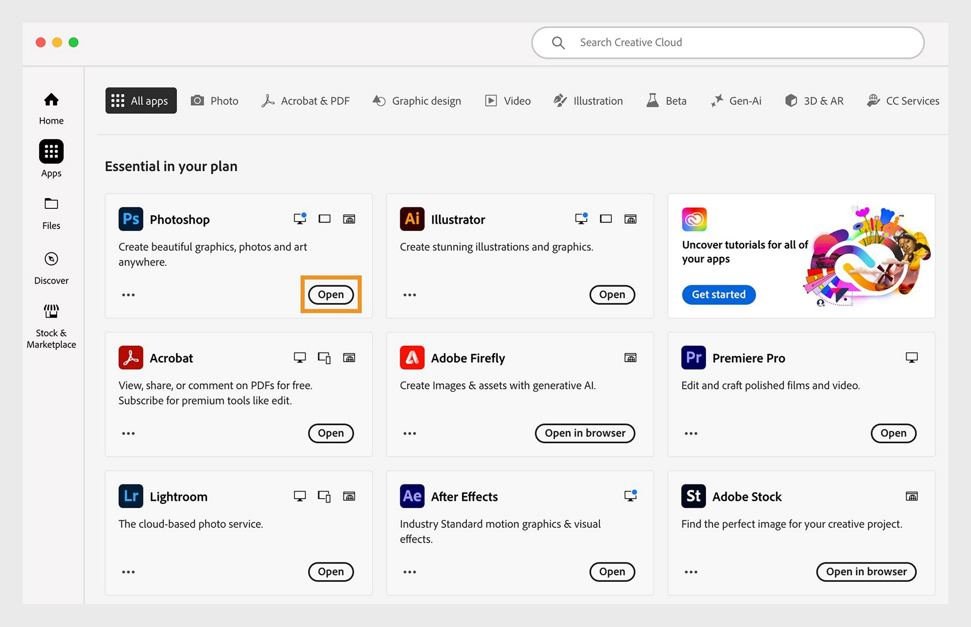Click Get started on tutorials card

coord(719,294)
